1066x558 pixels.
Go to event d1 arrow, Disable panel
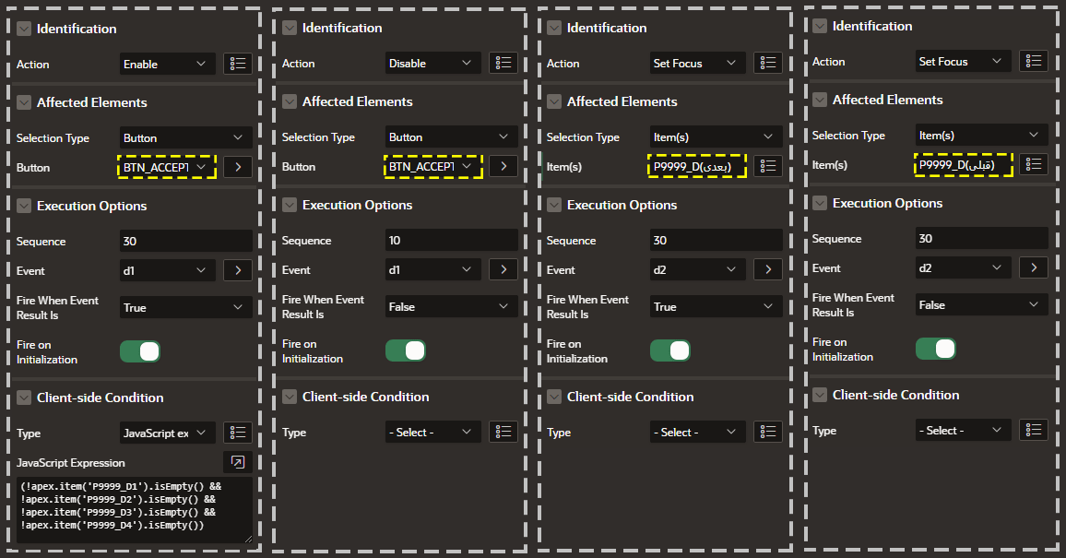tap(503, 269)
